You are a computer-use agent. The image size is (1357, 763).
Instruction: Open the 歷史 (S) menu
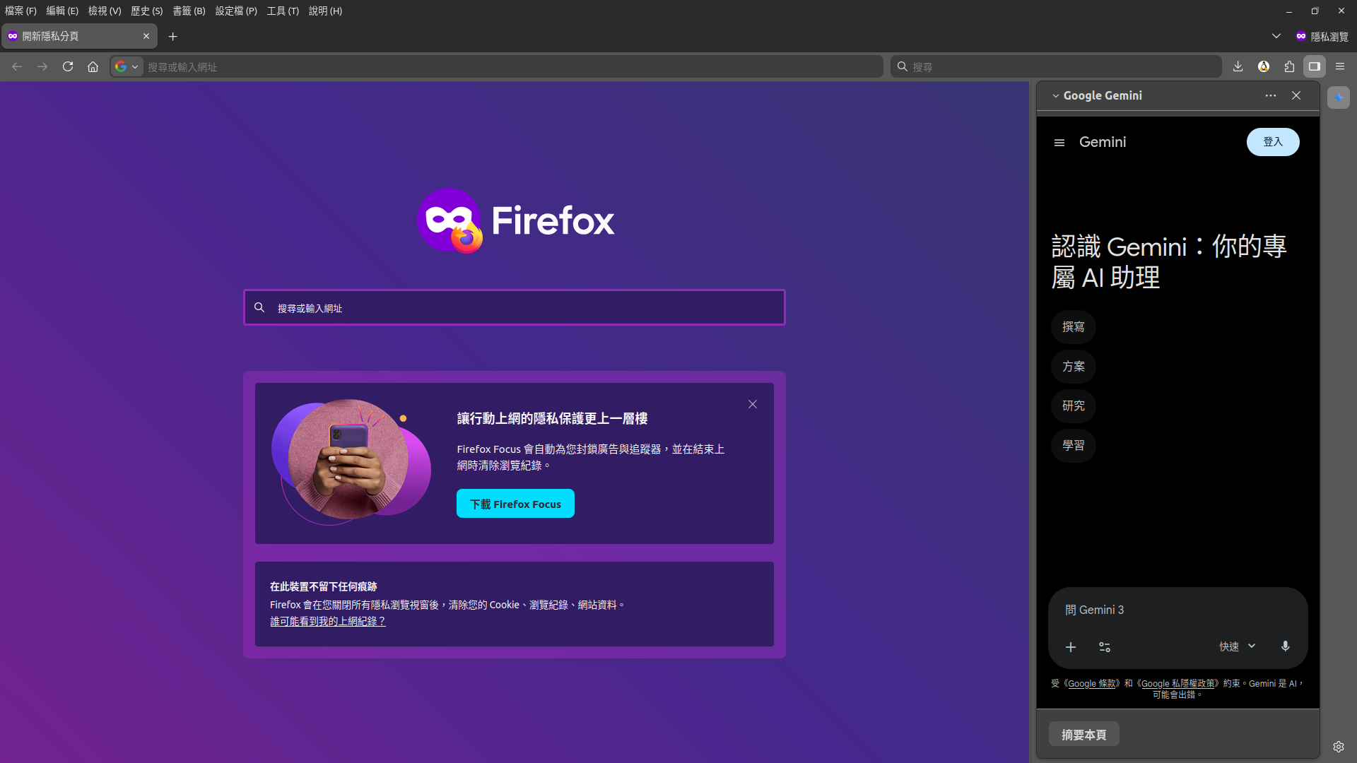[x=147, y=11]
